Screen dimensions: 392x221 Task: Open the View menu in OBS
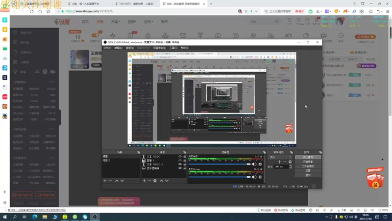click(129, 48)
